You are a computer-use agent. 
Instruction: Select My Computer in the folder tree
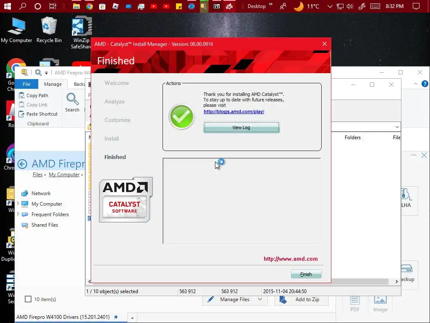47,204
